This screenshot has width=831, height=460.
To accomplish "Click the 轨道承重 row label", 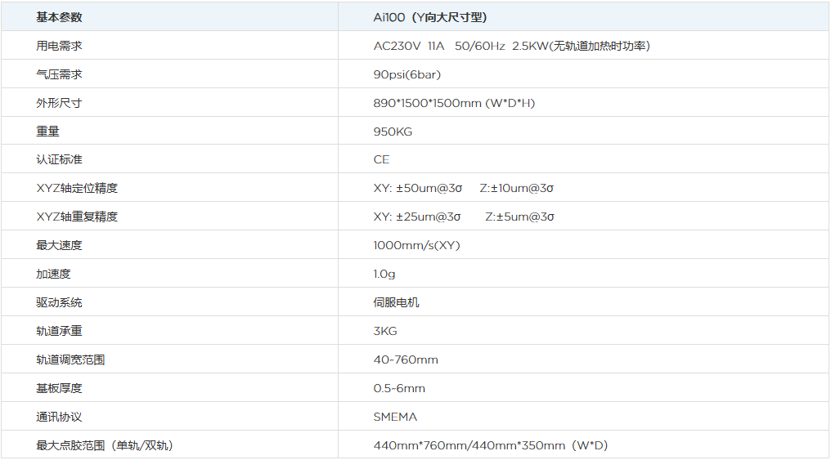I will pyautogui.click(x=59, y=331).
